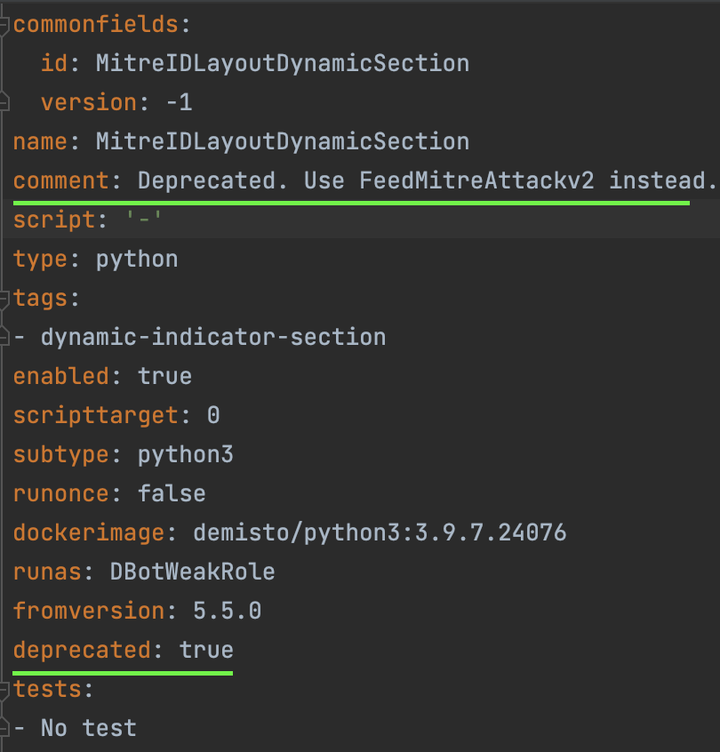This screenshot has width=720, height=752.
Task: Click the fold end marker beside dynamic-indicator-section
Action: pos(6,338)
